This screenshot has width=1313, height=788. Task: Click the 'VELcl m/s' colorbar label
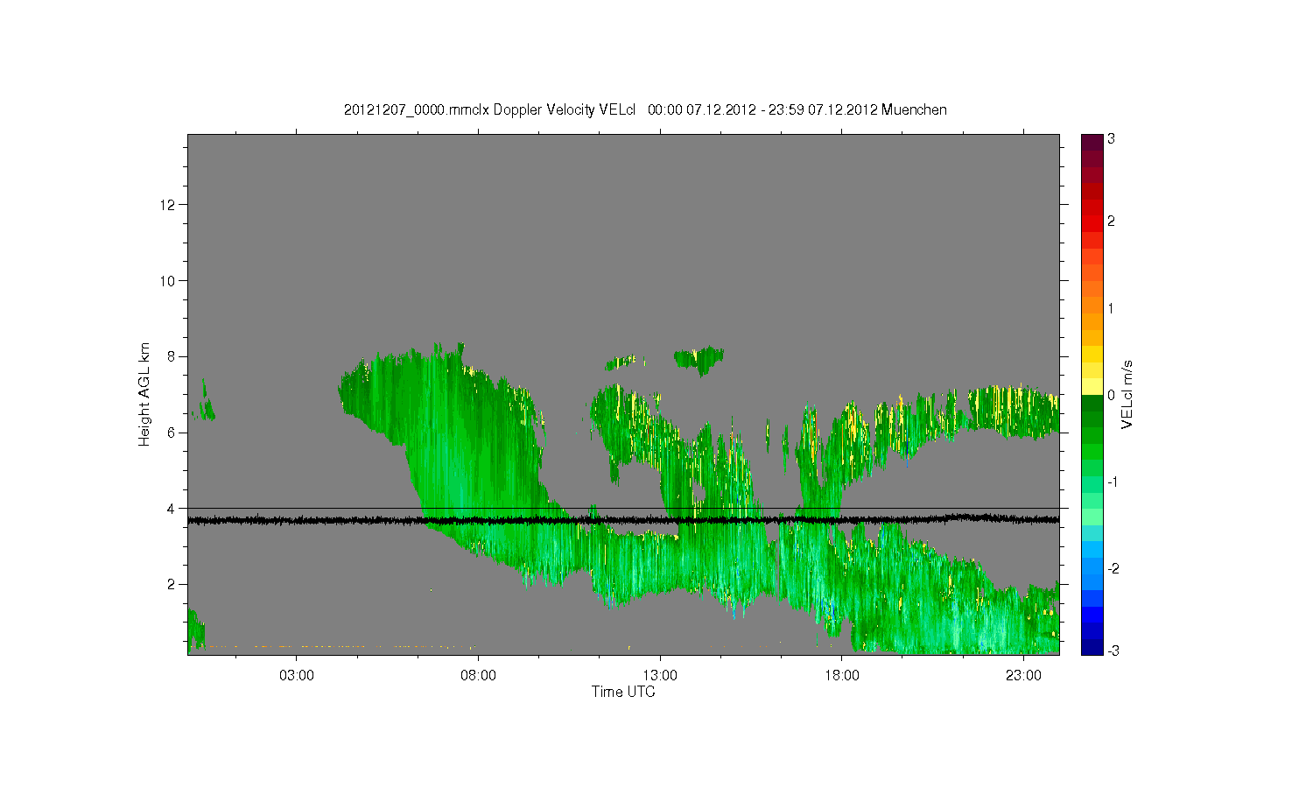[x=1127, y=394]
